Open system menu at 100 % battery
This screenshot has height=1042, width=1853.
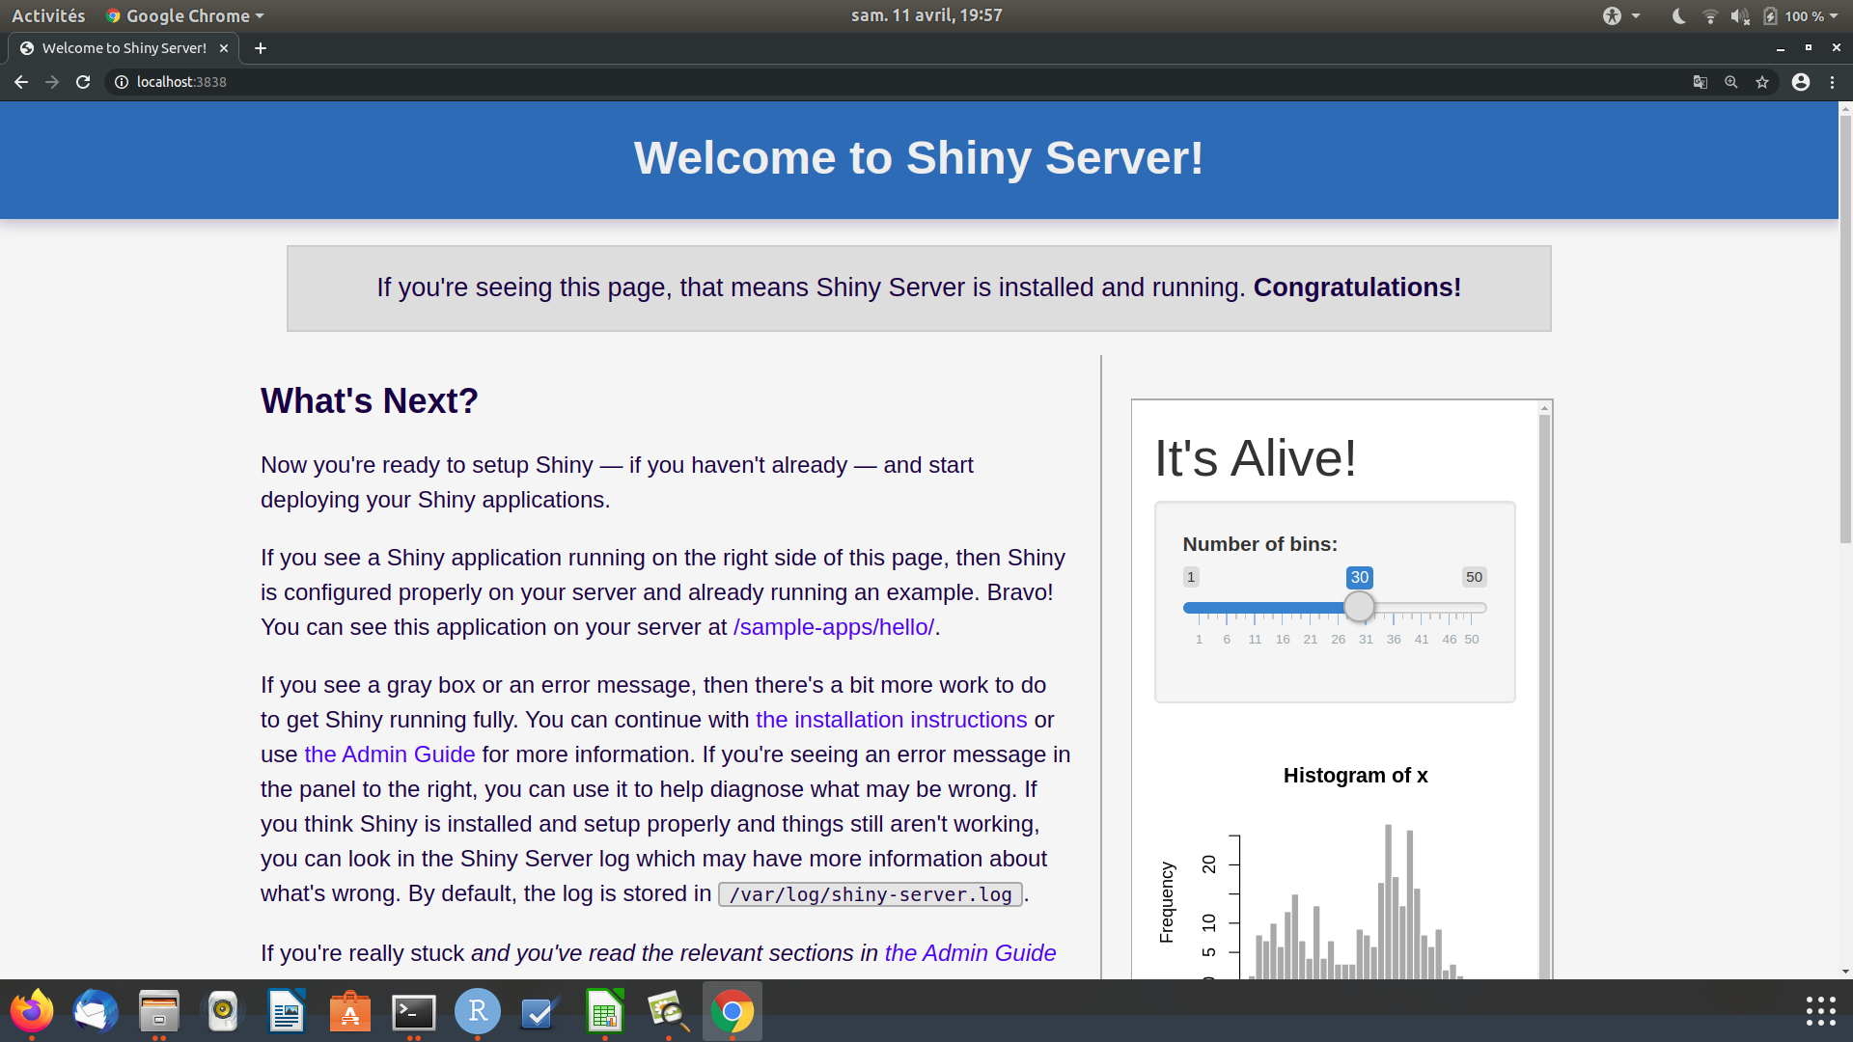point(1801,15)
